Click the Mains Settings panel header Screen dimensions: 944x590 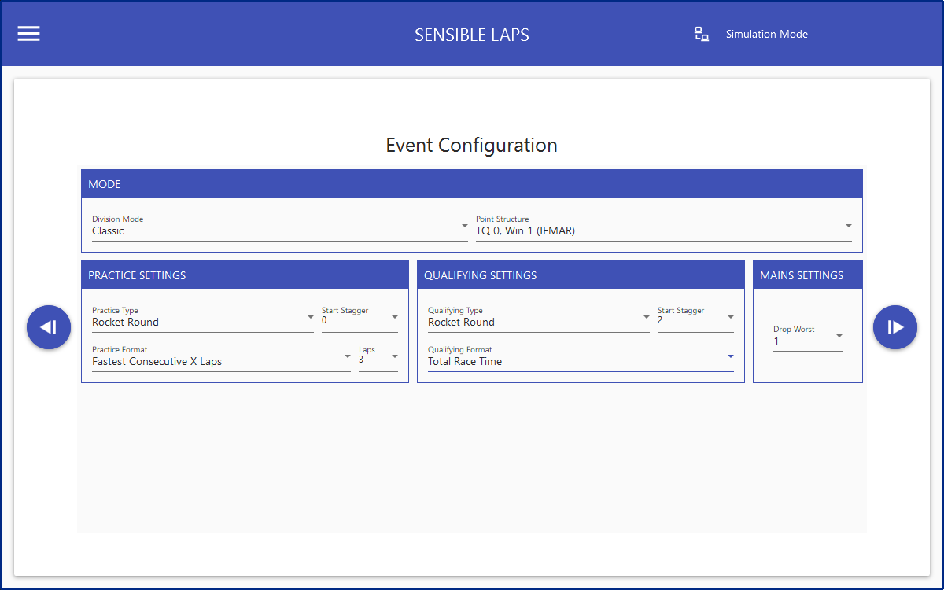tap(807, 275)
